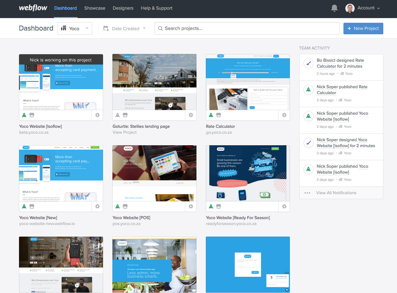Click the storefront icon on Goturtle card

pos(125,115)
